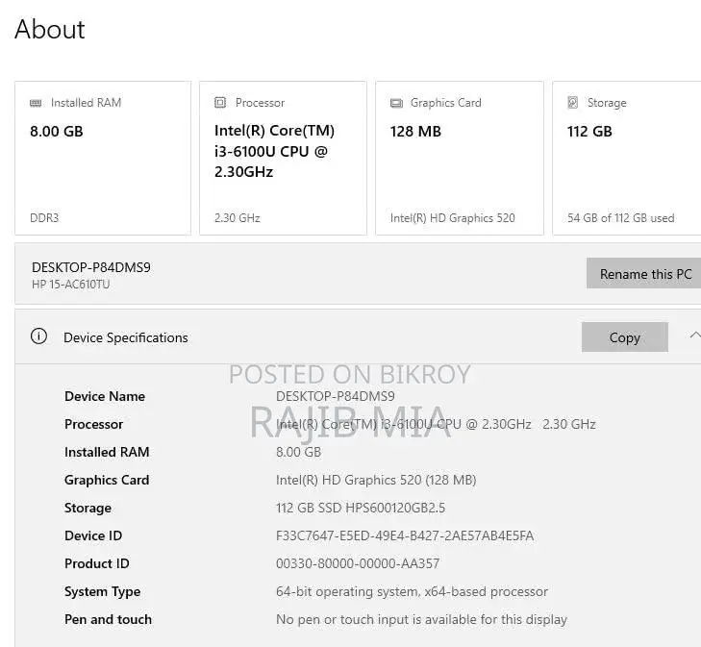Select the Processor row value in specifications
This screenshot has width=701, height=647.
[436, 424]
